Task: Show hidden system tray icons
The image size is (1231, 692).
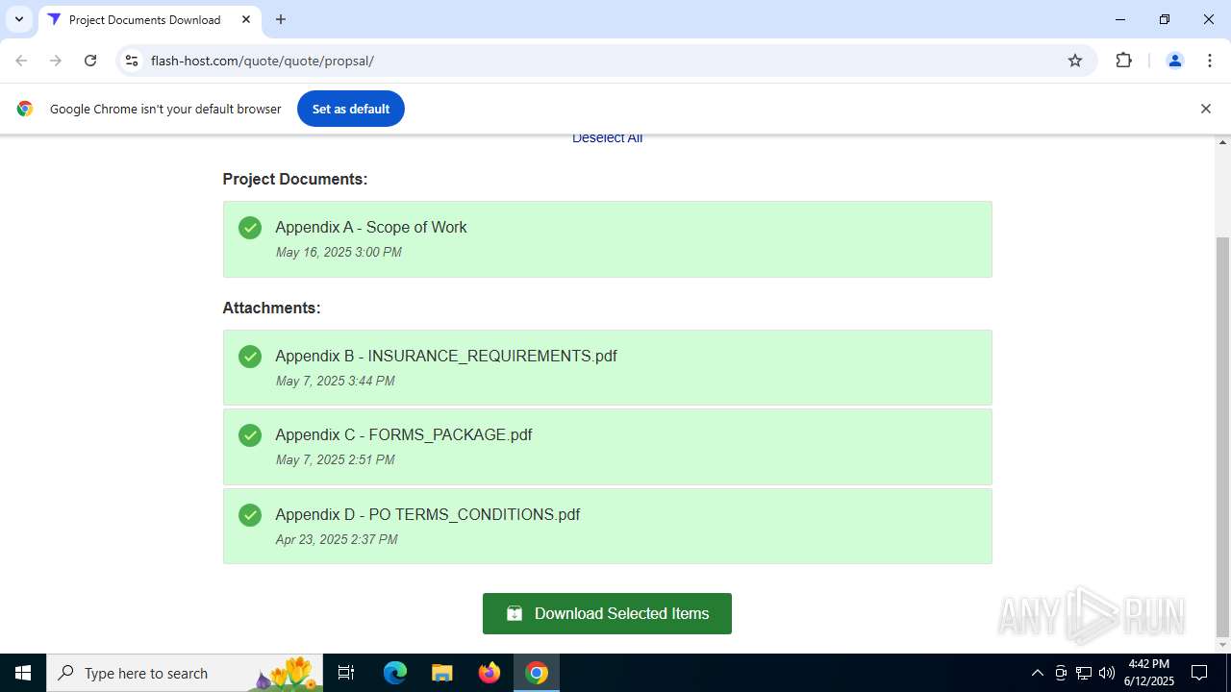Action: 1037,673
